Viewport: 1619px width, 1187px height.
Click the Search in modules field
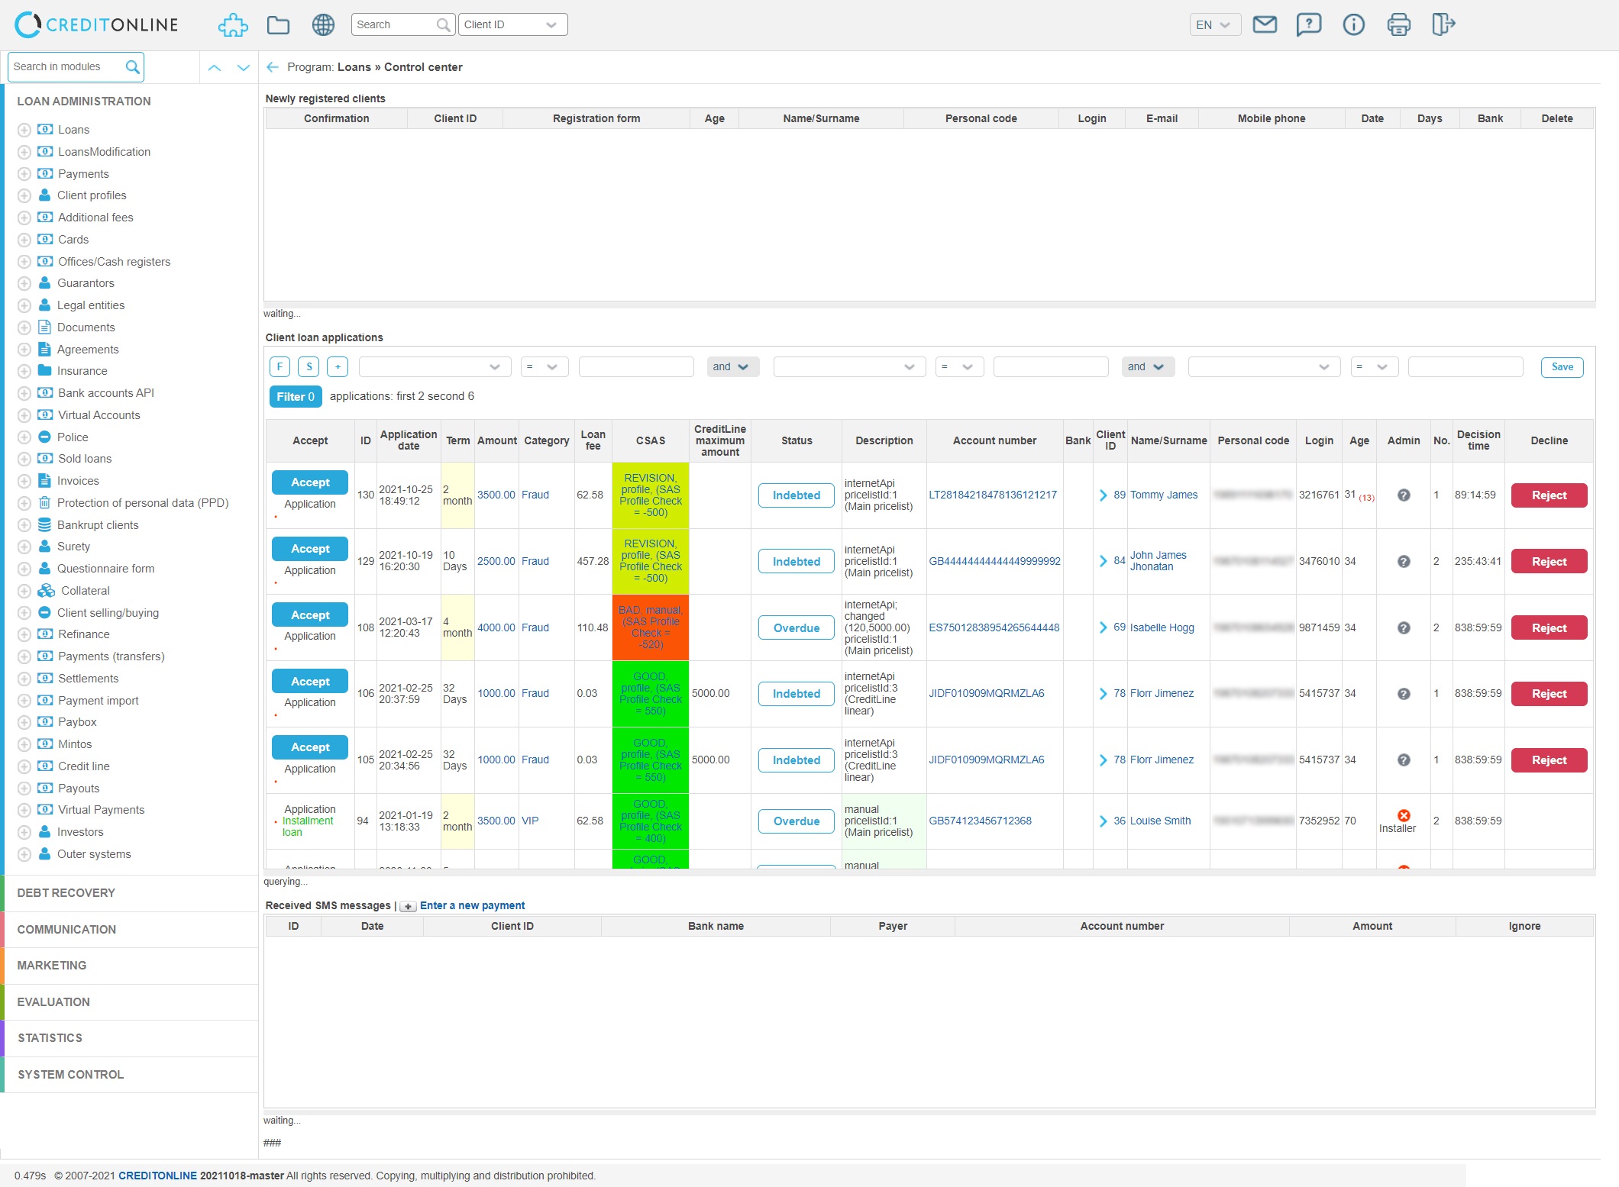67,67
